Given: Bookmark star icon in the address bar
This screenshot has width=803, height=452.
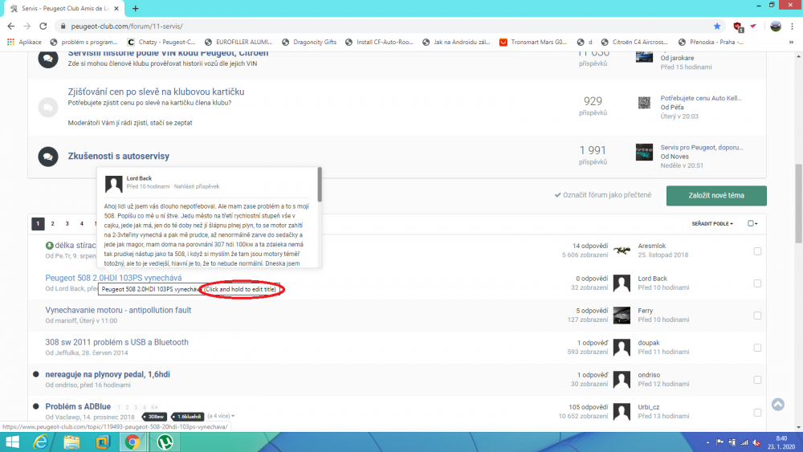Looking at the screenshot, I should [717, 26].
